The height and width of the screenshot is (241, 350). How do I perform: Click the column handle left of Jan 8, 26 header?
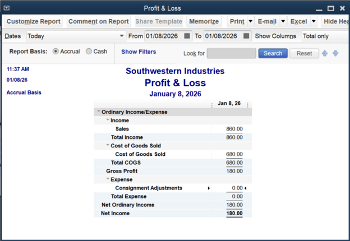click(211, 105)
